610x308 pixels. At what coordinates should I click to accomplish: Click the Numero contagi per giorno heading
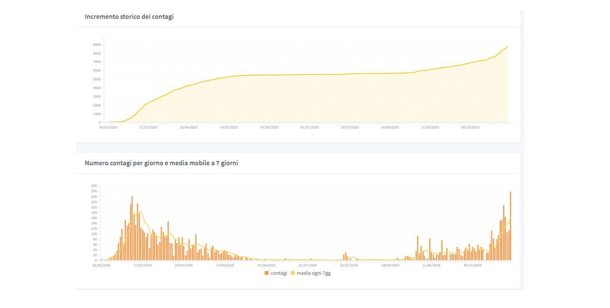[x=161, y=163]
